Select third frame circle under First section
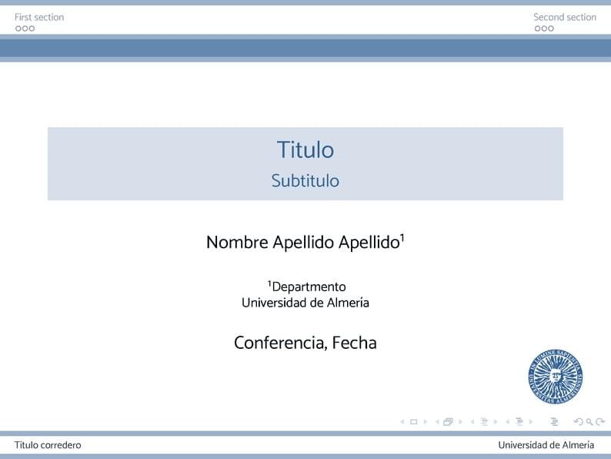This screenshot has height=459, width=611. click(x=32, y=28)
